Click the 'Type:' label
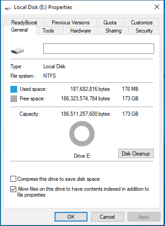 [x=16, y=66]
